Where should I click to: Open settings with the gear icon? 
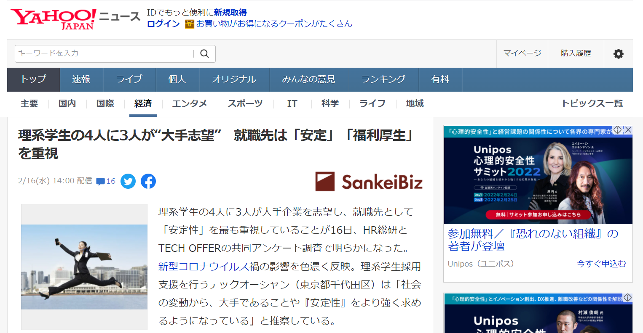tap(618, 53)
